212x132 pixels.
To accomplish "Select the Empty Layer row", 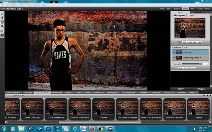I will coord(190,52).
